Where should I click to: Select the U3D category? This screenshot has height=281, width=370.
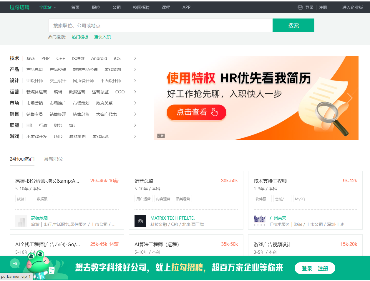click(58, 137)
